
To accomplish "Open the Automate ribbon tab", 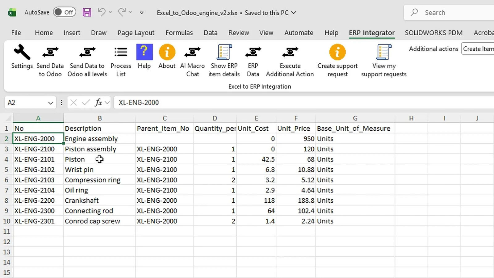I will pyautogui.click(x=299, y=33).
